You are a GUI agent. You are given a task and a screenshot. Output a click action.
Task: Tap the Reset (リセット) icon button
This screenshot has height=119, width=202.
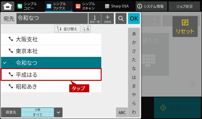tap(185, 27)
